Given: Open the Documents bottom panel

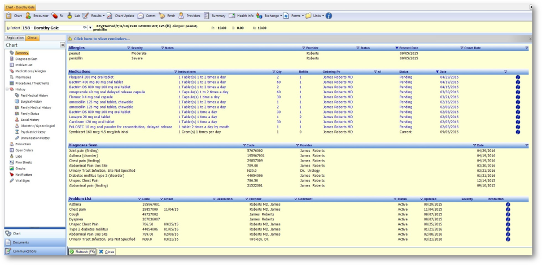Looking at the screenshot, I should pyautogui.click(x=34, y=242).
